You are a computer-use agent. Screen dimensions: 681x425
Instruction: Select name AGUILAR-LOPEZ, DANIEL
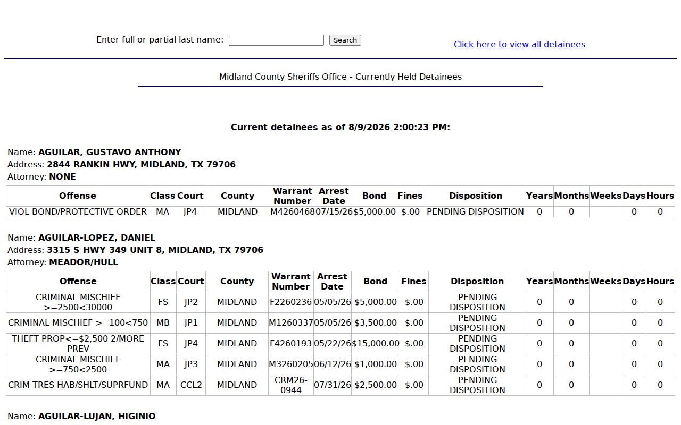97,237
